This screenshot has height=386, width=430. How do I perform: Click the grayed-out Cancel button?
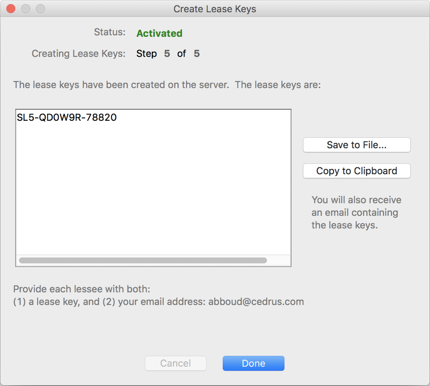(x=176, y=364)
